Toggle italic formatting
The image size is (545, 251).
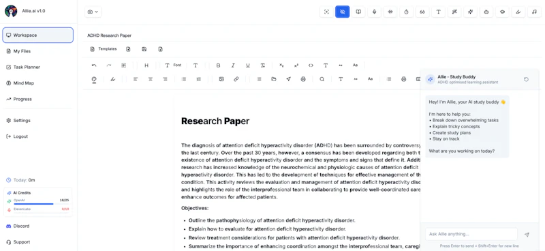pyautogui.click(x=233, y=65)
